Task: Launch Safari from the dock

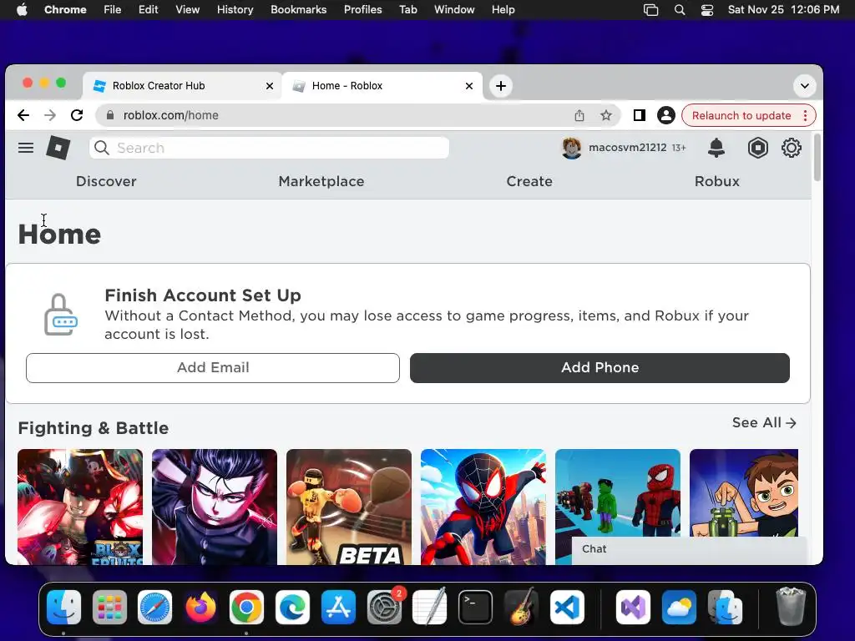Action: (x=154, y=608)
